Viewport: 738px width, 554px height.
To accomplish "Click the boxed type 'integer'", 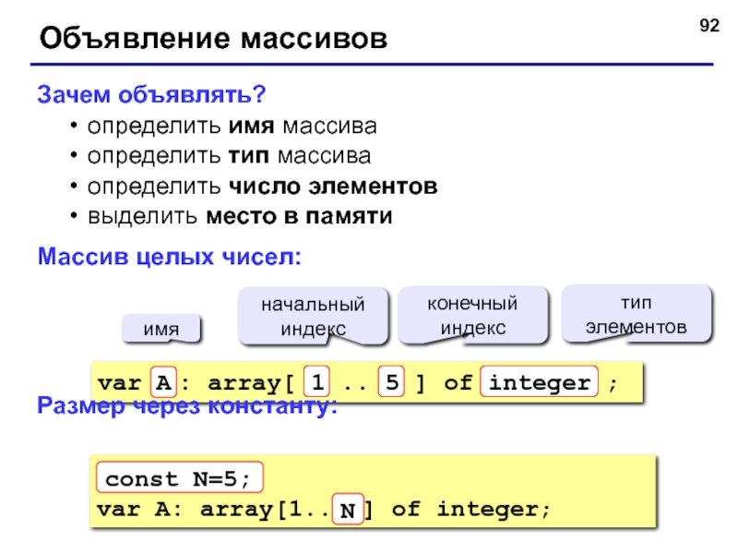I will click(x=540, y=381).
